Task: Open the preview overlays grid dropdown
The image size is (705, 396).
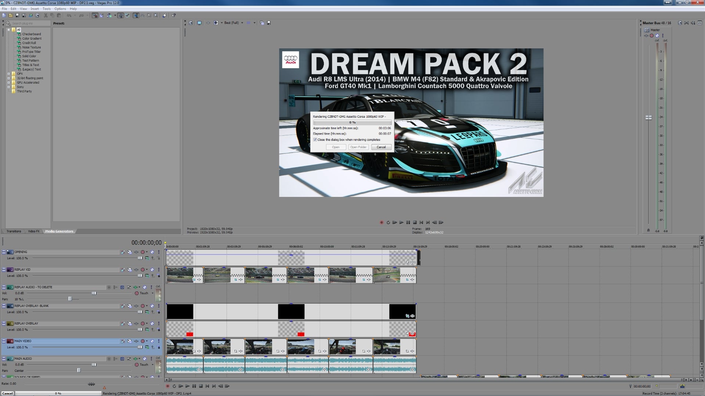Action: pyautogui.click(x=254, y=23)
